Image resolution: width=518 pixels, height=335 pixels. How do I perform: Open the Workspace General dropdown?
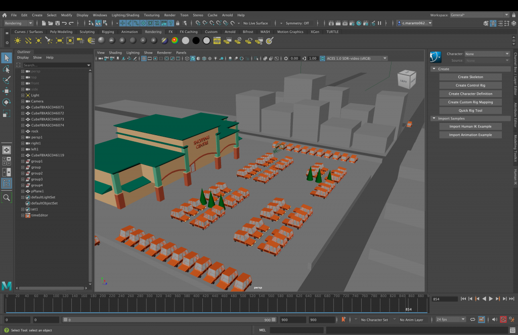pos(479,15)
